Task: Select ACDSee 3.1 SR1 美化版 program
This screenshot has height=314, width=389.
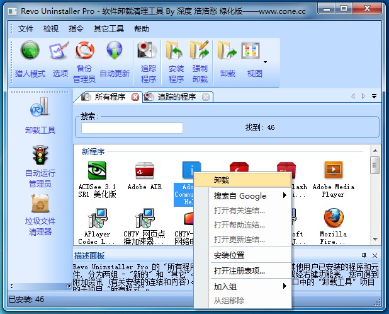Action: click(97, 170)
